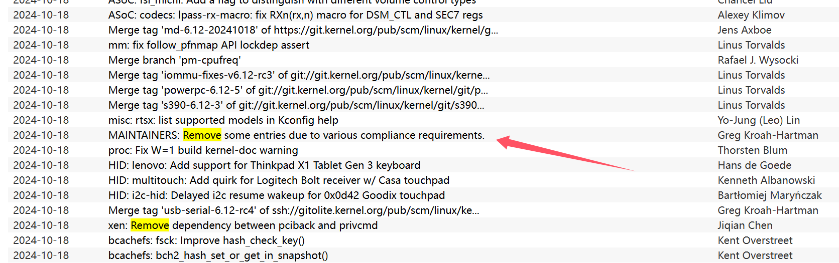Click ASoC codecs lpass-rx-macro fix commit

pyautogui.click(x=296, y=15)
